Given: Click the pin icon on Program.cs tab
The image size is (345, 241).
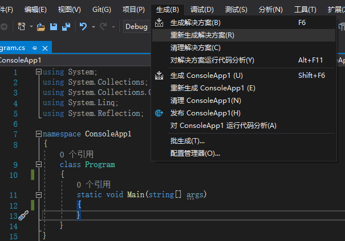Looking at the screenshot, I should click(35, 47).
